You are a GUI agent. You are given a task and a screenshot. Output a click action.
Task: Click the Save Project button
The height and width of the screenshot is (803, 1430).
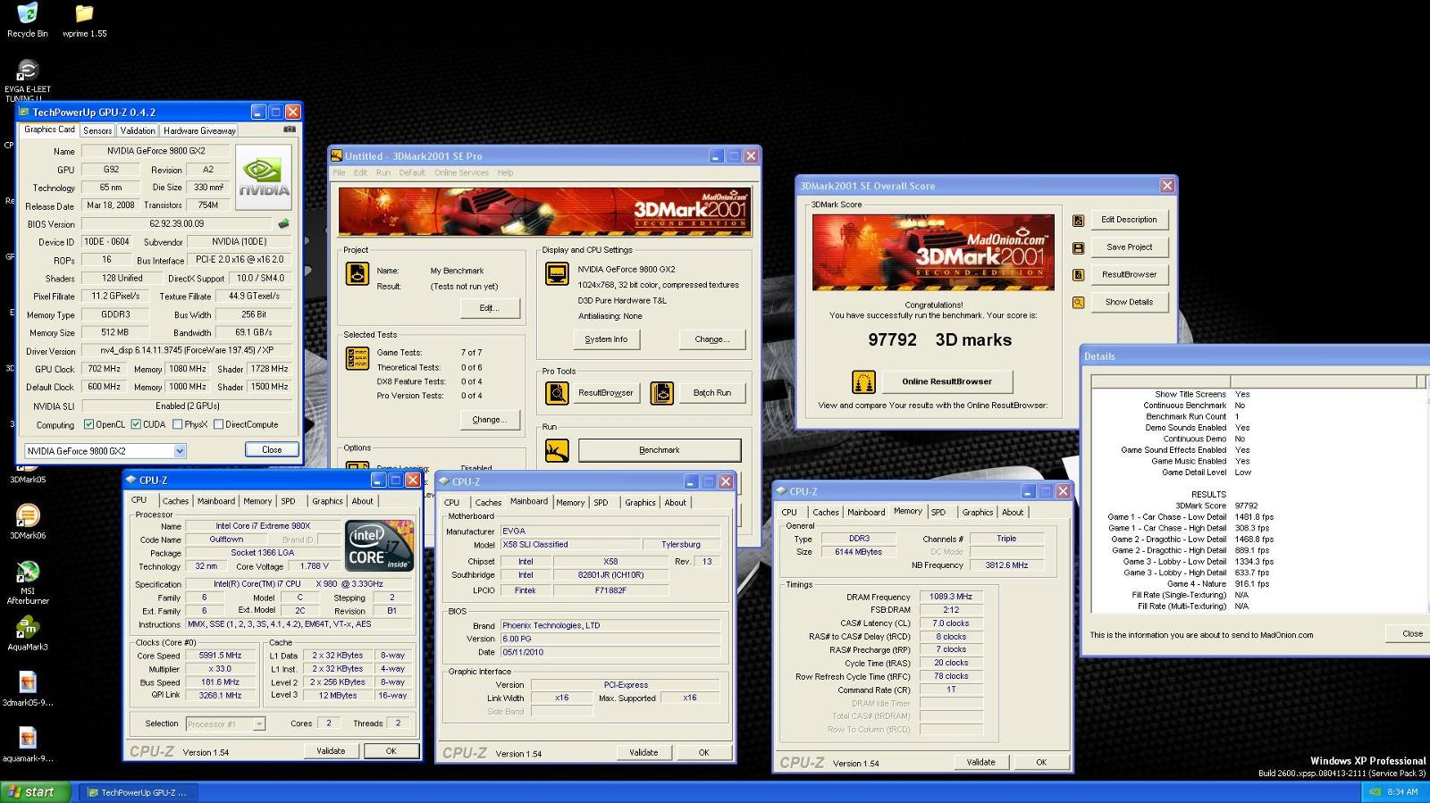click(1129, 247)
